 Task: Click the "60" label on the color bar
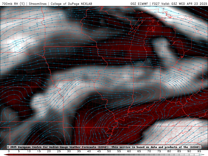pyautogui.click(x=129, y=151)
